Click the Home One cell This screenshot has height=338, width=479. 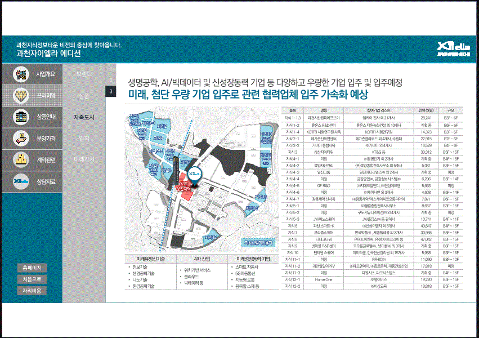pyautogui.click(x=324, y=279)
